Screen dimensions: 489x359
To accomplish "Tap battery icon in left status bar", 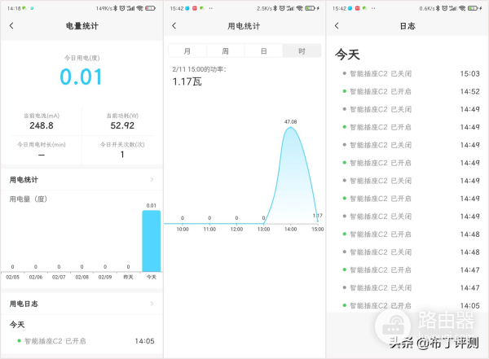I will (152, 7).
